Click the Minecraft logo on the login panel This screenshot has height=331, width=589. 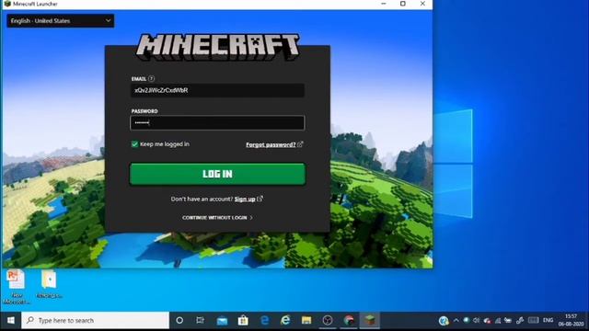(x=217, y=47)
